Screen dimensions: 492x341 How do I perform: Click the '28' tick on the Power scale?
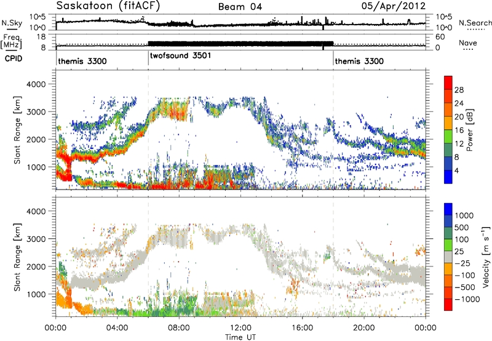[459, 90]
